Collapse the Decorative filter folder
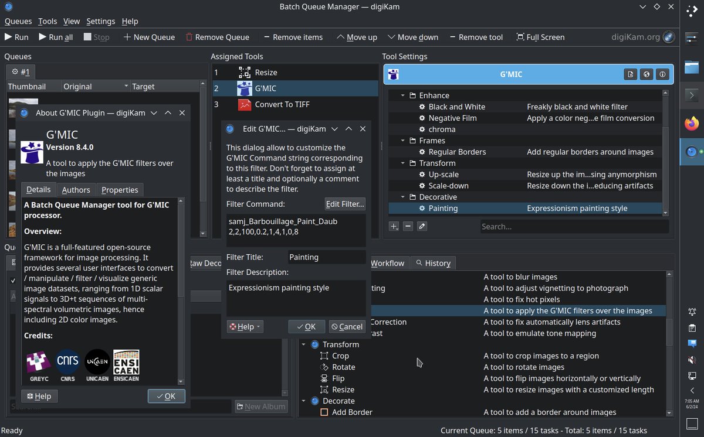 coord(402,197)
